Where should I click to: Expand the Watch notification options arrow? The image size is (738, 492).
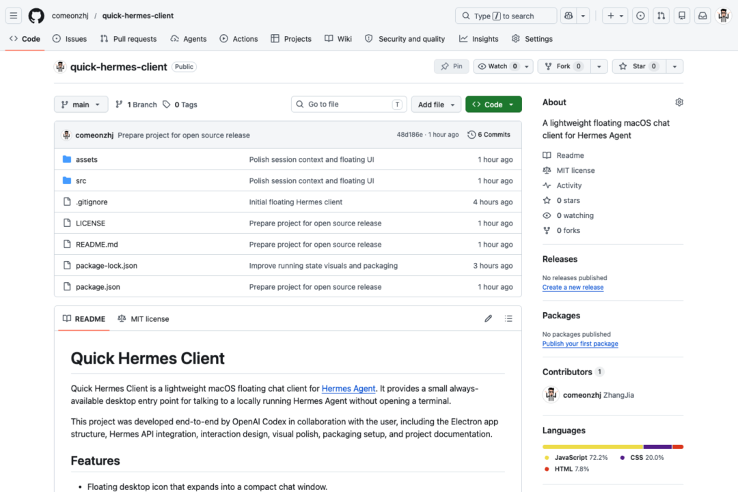point(527,66)
